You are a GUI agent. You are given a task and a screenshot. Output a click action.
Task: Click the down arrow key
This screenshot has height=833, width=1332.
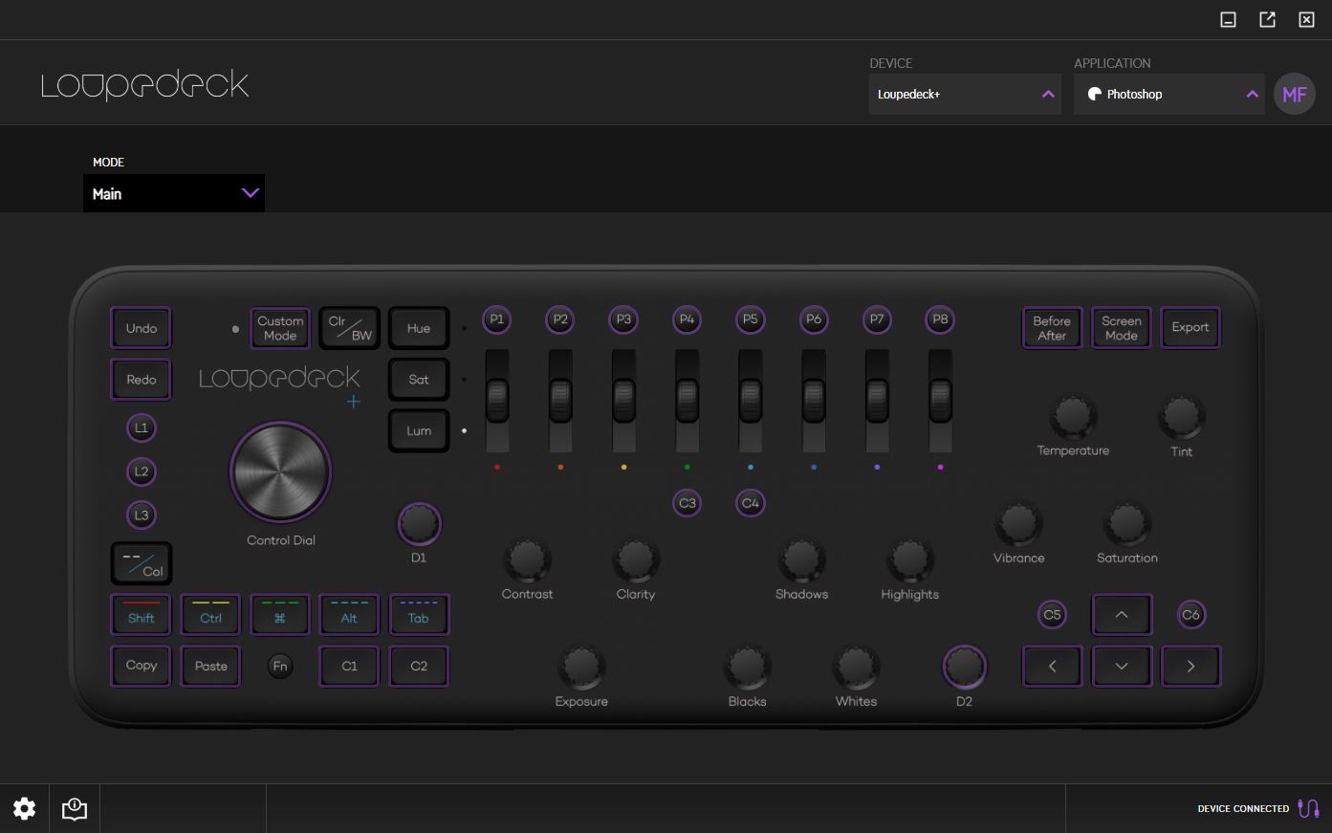tap(1122, 667)
